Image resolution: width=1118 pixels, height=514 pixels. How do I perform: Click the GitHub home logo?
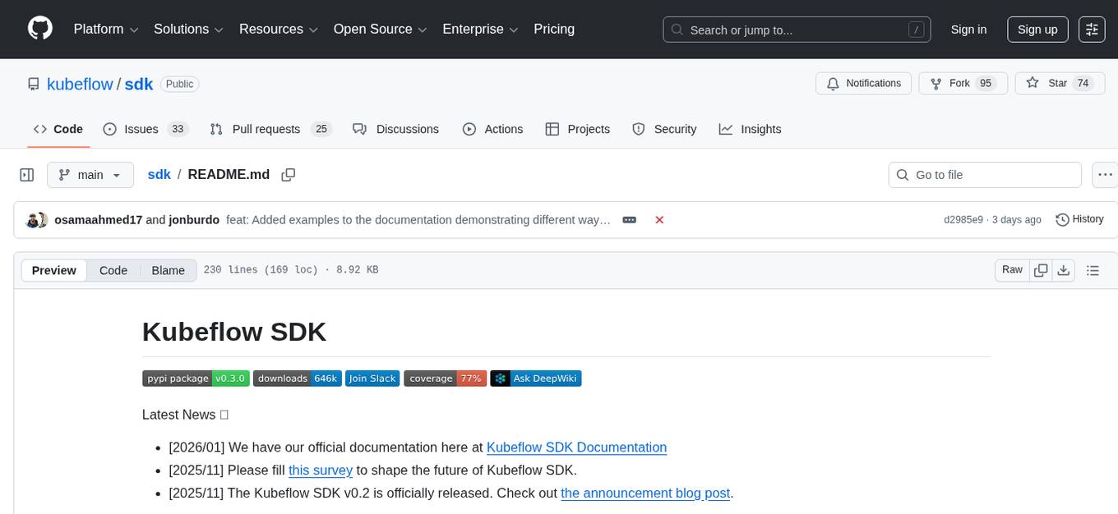[39, 29]
